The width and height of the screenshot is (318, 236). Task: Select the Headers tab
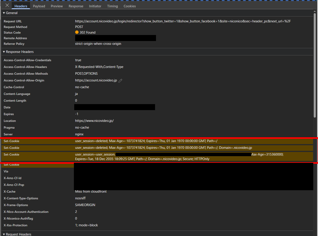tap(21, 6)
